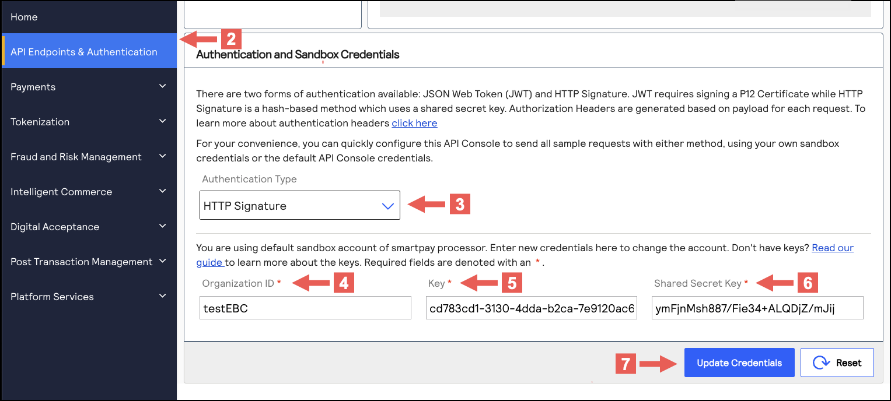Click into the Shared Secret Key field

[757, 308]
